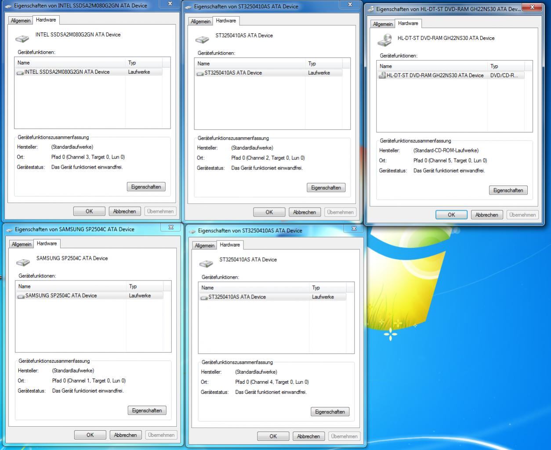Image resolution: width=551 pixels, height=450 pixels.
Task: Click small drive icon in SAMSUNG SP2504C list row
Action: 21,296
